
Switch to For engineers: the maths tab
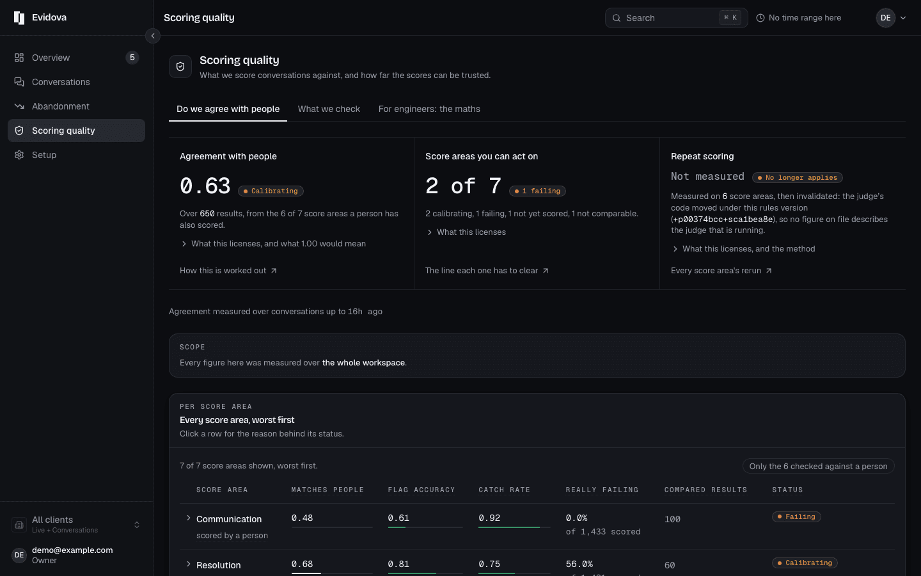pyautogui.click(x=429, y=109)
